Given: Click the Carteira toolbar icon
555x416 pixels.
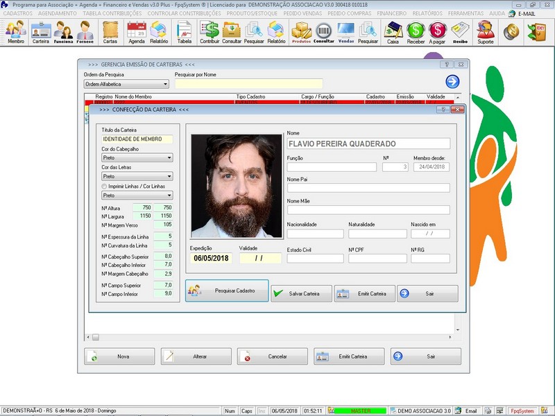Looking at the screenshot, I should point(40,32).
